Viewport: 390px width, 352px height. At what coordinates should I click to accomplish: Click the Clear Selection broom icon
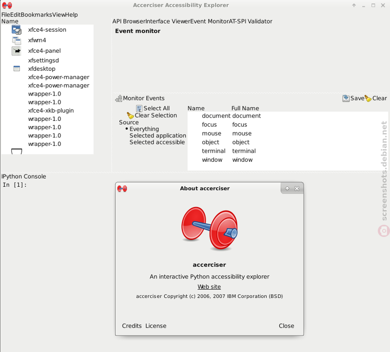[130, 116]
